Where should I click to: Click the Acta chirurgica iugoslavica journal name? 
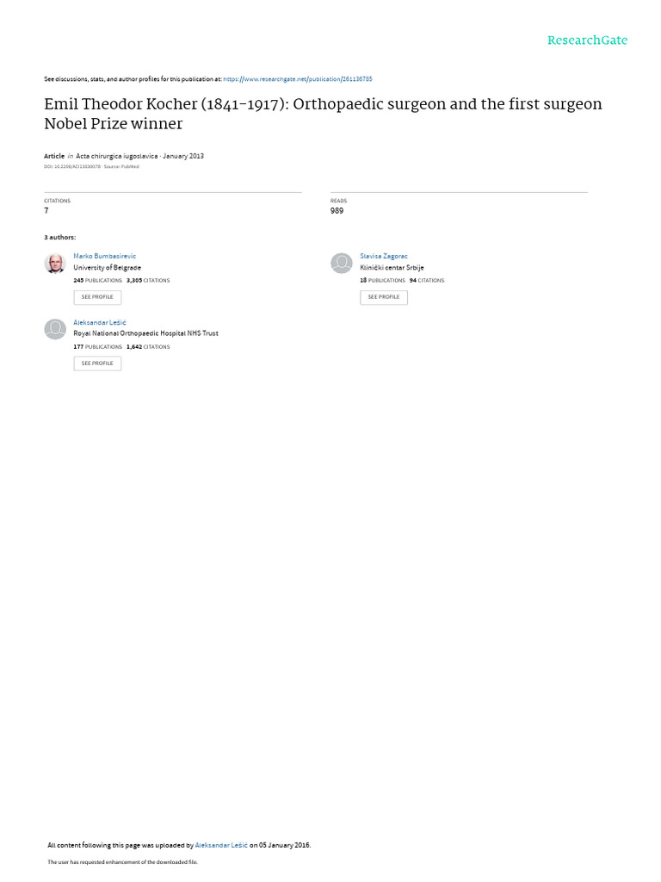click(x=117, y=156)
